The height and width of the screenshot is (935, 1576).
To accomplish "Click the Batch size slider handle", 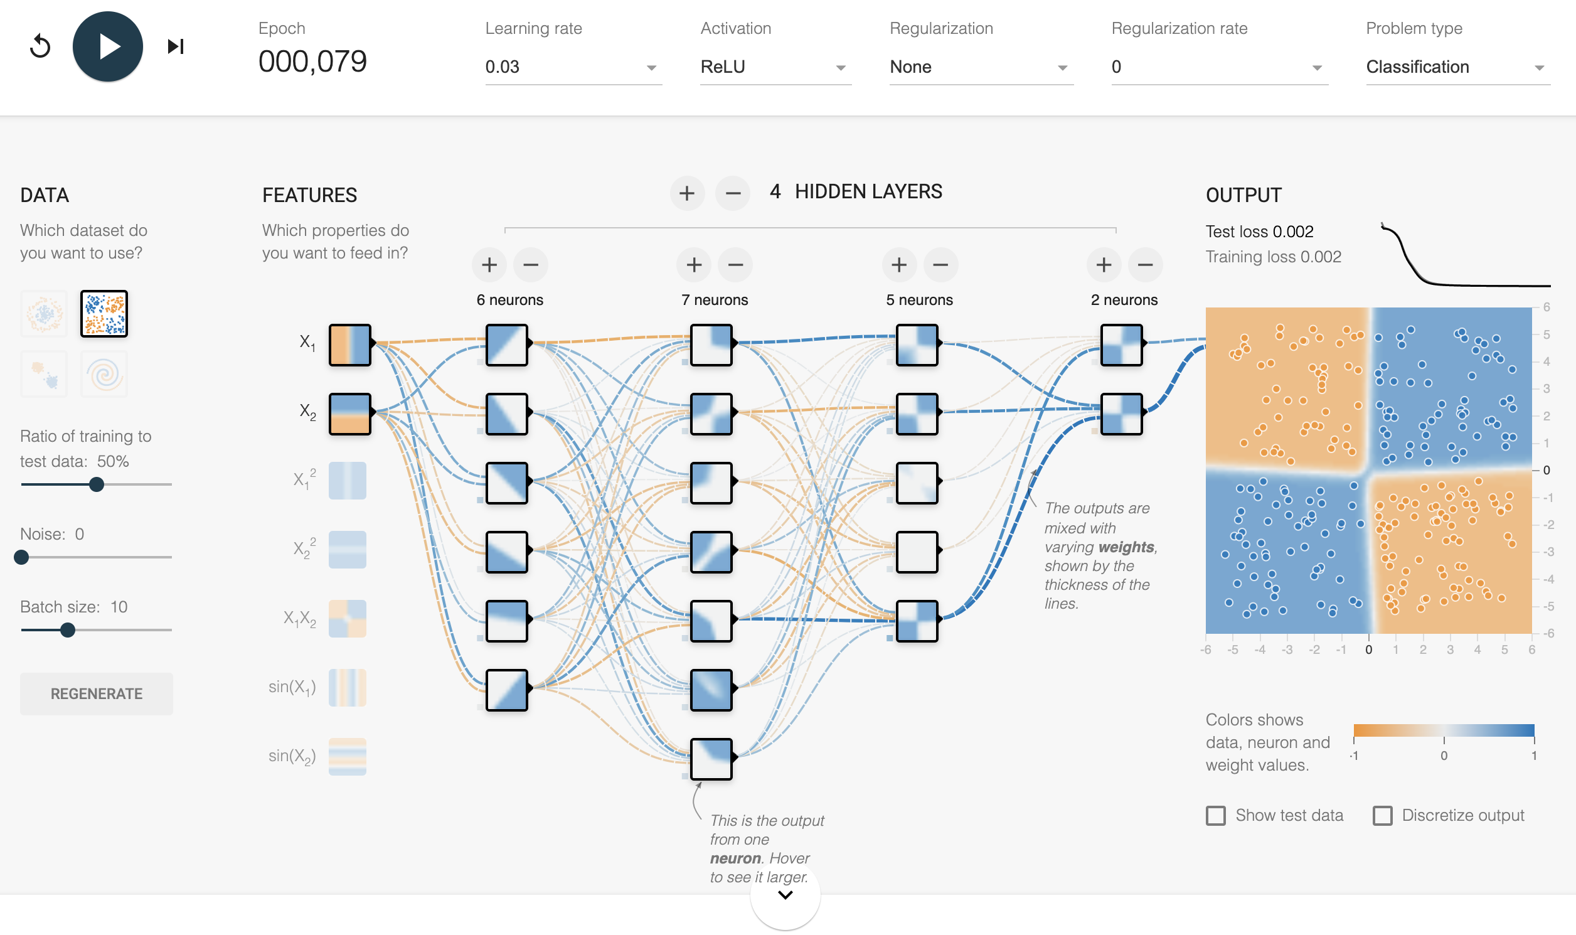I will [x=68, y=630].
